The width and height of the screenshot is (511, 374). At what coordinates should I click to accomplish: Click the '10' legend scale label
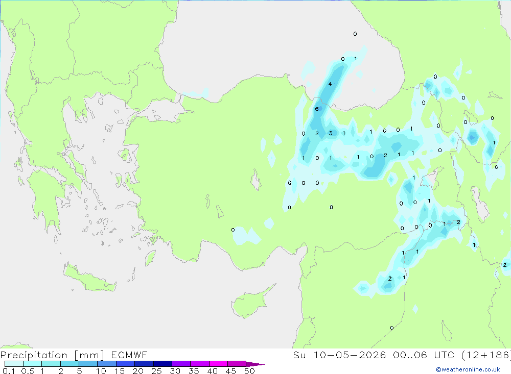101,371
